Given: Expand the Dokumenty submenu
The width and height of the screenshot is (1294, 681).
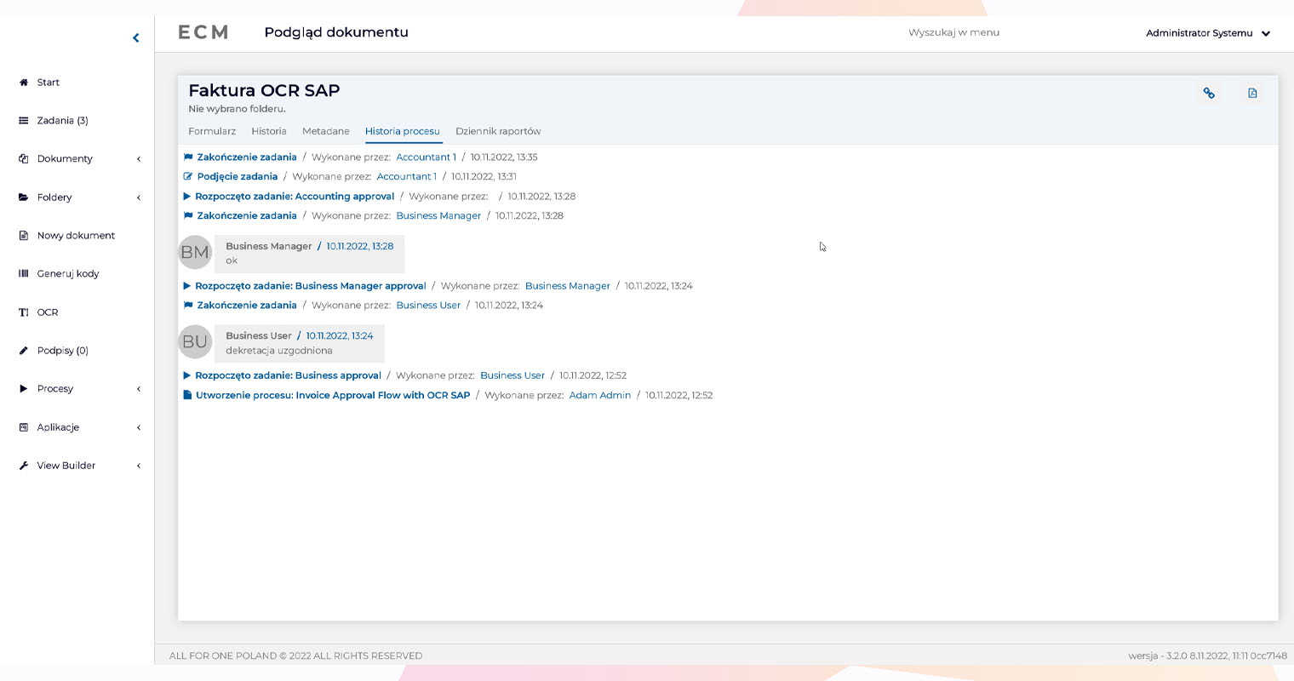Looking at the screenshot, I should pos(139,159).
